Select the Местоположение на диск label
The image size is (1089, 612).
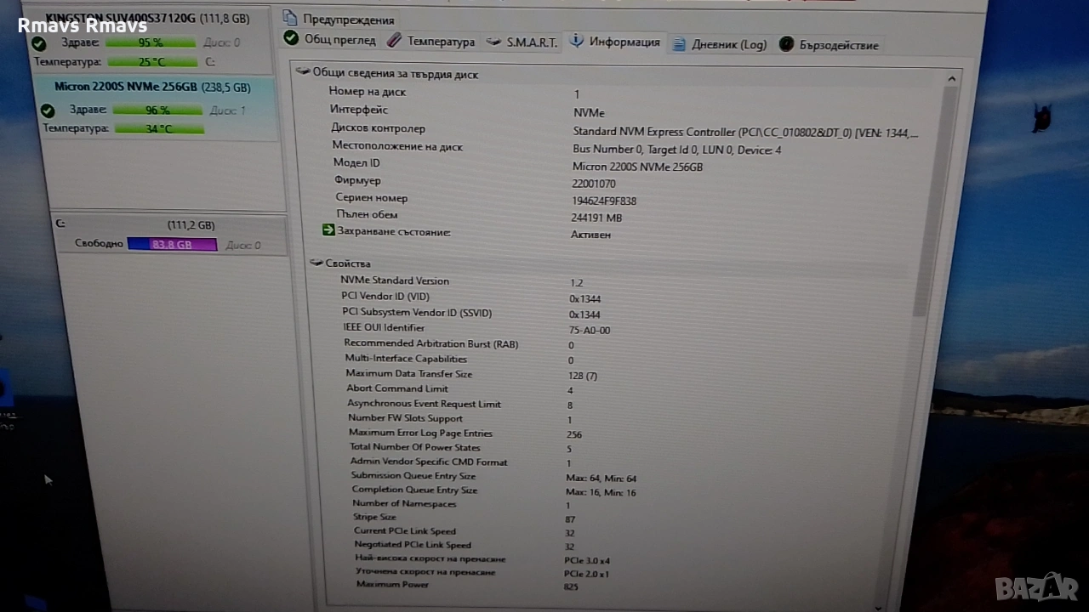pos(397,146)
